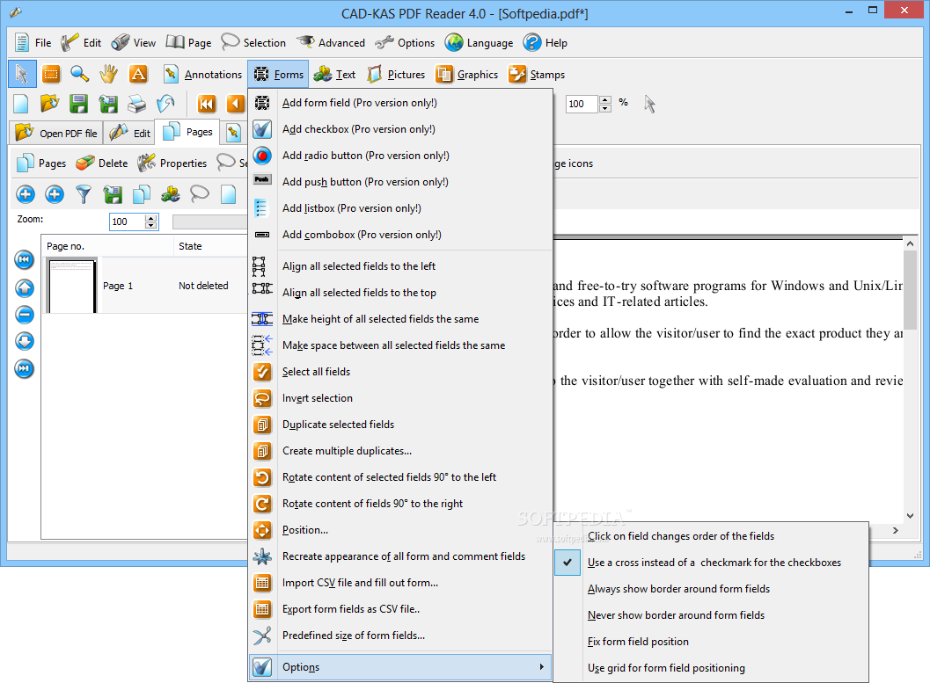This screenshot has width=930, height=683.
Task: Click the blue last-page round button
Action: [x=25, y=368]
